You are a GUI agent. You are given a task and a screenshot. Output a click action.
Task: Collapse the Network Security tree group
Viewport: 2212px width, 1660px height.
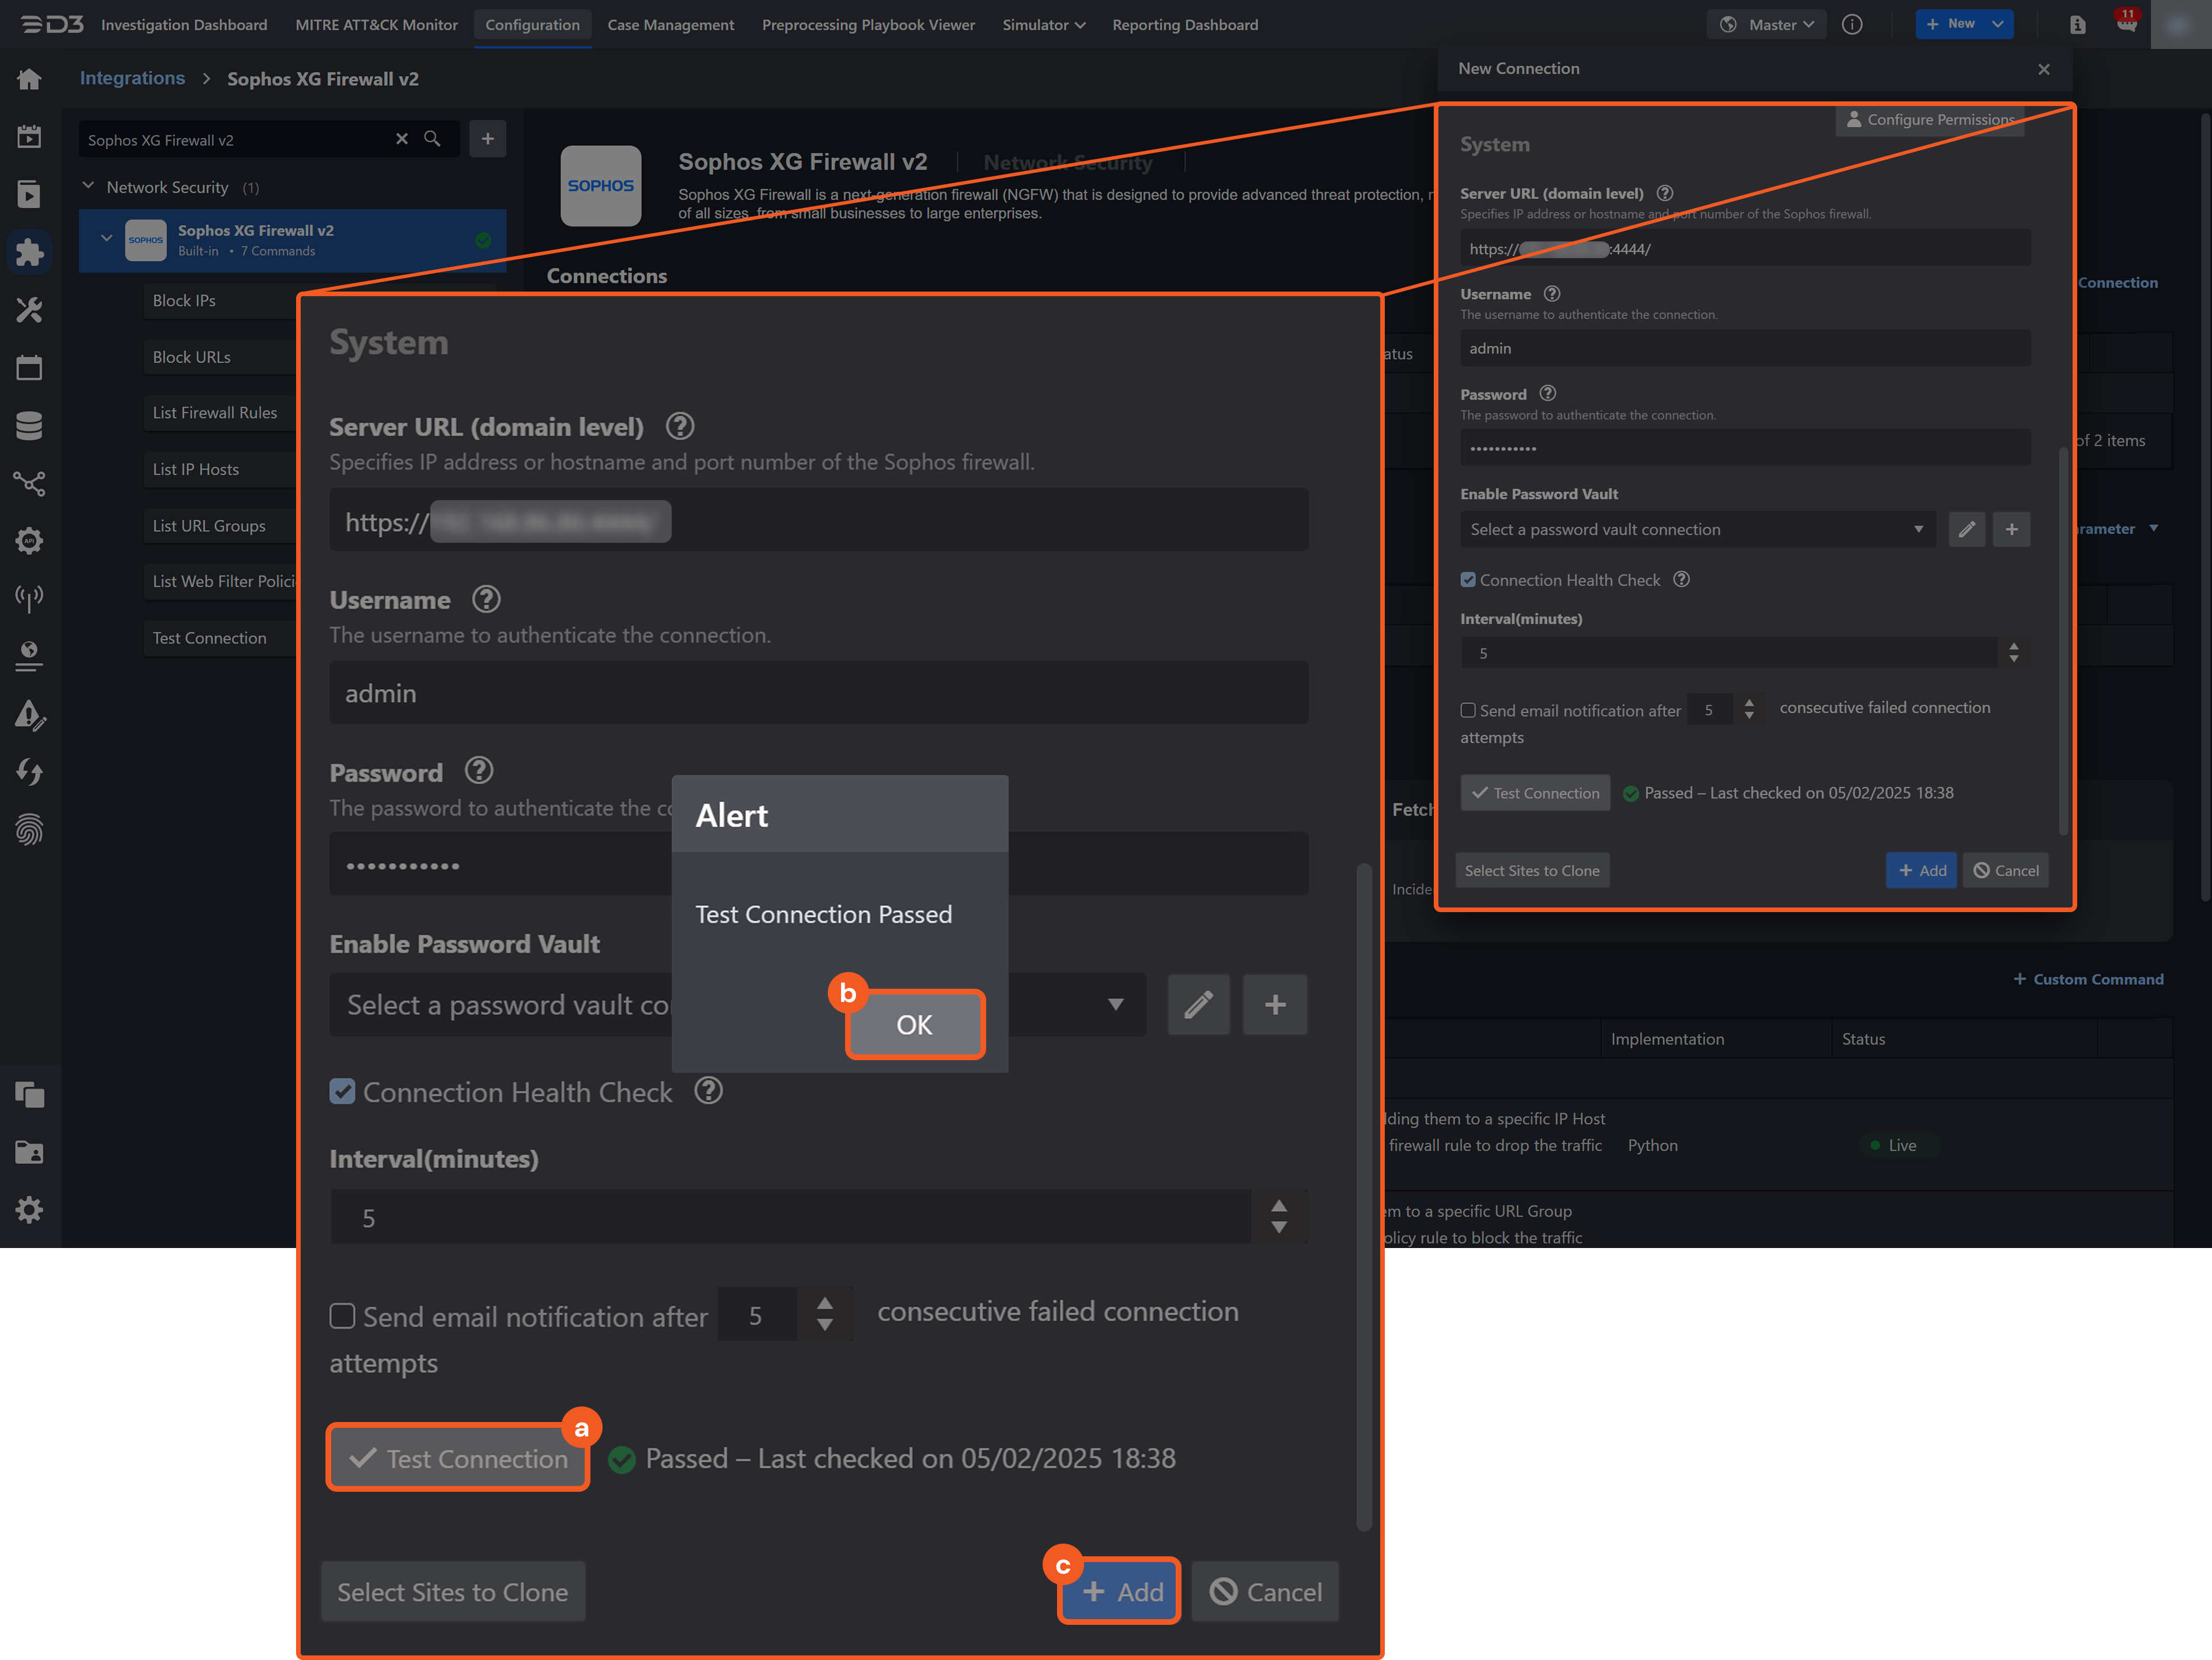pyautogui.click(x=88, y=187)
